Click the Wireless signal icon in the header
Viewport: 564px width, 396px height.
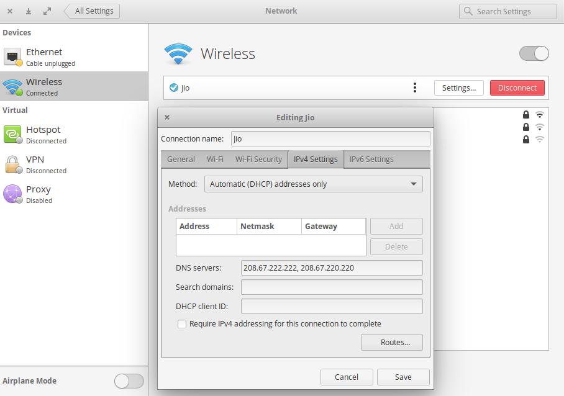click(178, 53)
